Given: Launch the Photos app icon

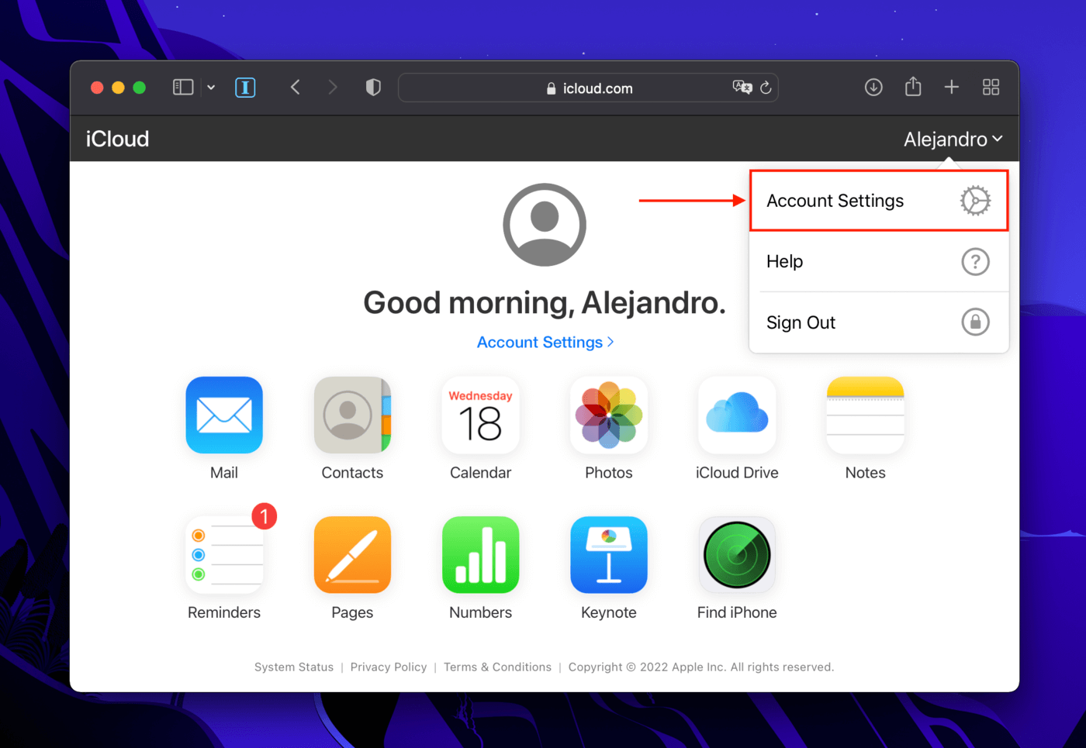Looking at the screenshot, I should pos(609,415).
